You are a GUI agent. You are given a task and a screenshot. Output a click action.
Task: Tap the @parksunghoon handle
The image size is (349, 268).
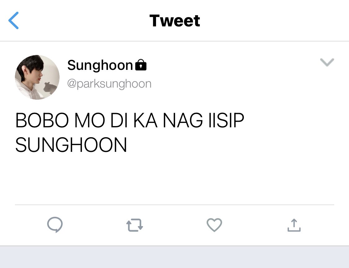[109, 84]
